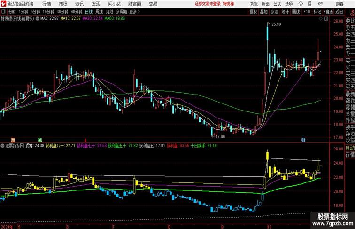The height and width of the screenshot is (229, 355).
Task: Open the 资讯 menu
Action: 79,4
